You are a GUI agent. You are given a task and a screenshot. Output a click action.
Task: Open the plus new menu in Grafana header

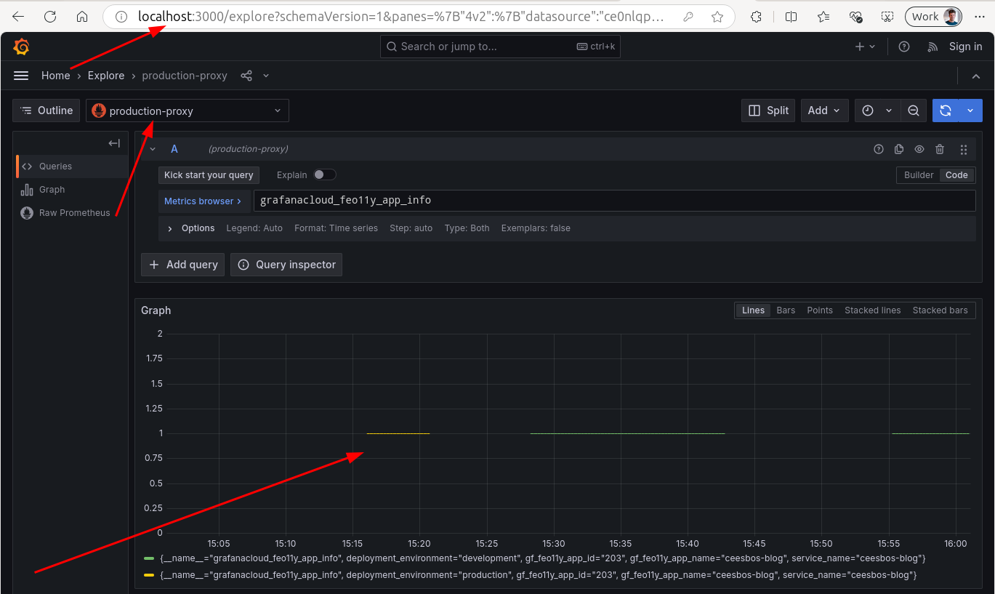[865, 47]
